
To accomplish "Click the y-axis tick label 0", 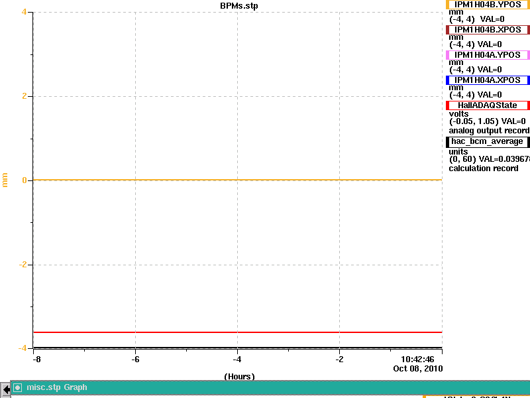I will 25,180.
